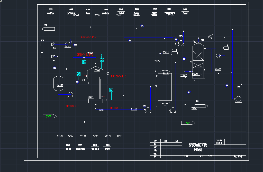Select the pump symbol below V0402 tank

pos(70,95)
